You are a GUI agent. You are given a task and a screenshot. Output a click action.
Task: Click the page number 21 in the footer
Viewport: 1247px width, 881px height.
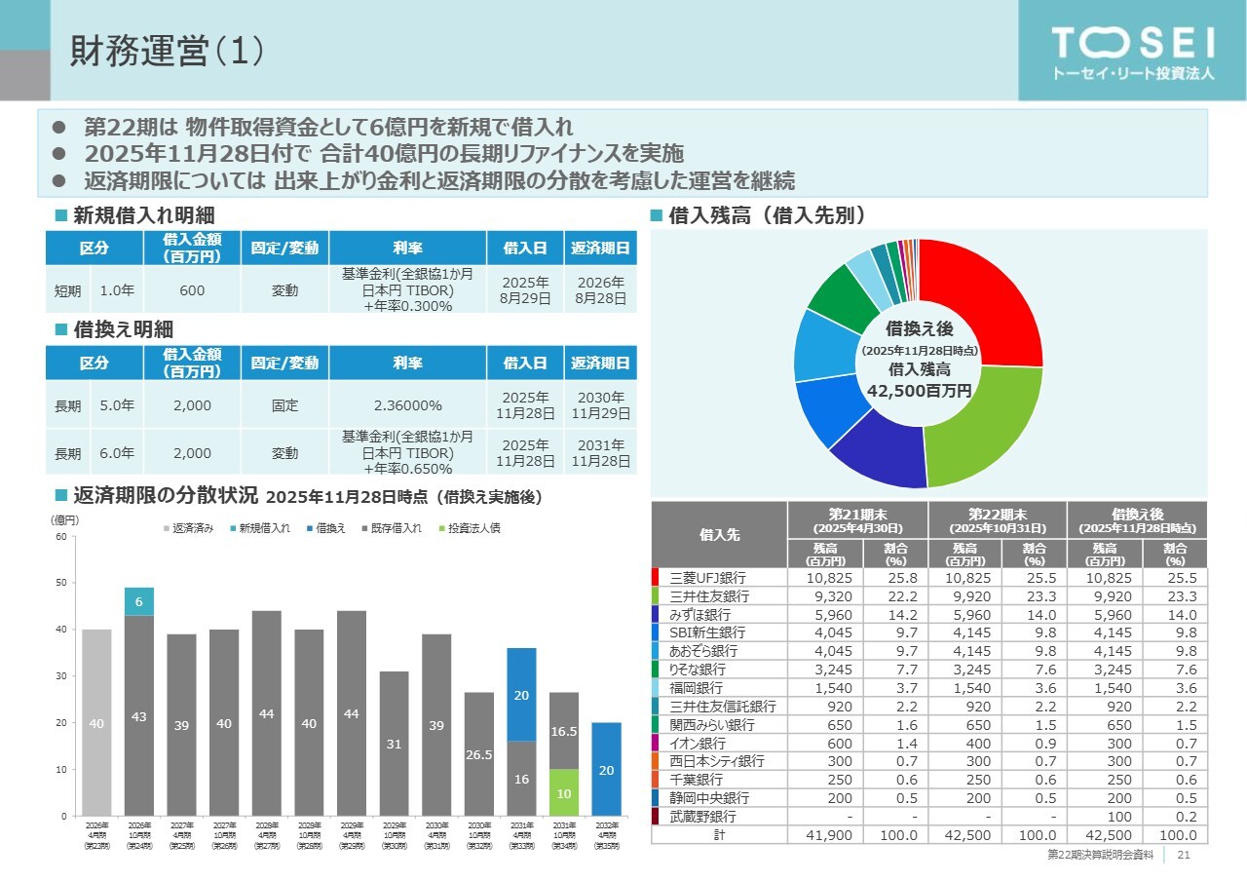(1185, 855)
